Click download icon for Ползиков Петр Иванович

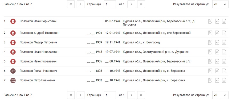click(224, 81)
